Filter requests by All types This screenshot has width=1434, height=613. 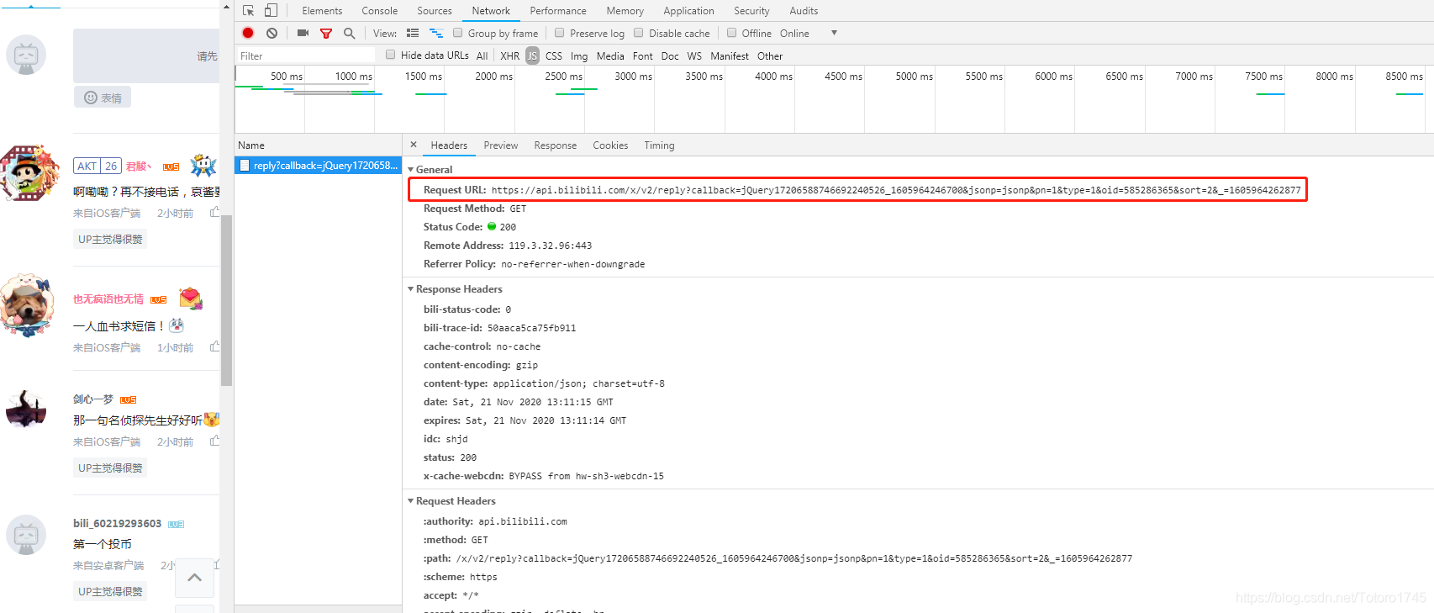(482, 55)
